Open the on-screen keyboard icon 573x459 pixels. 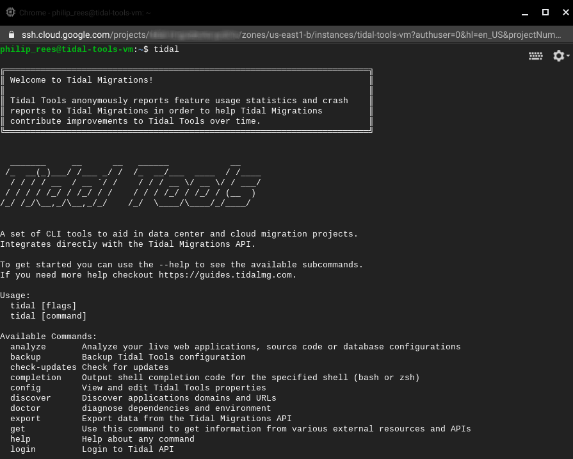coord(535,56)
